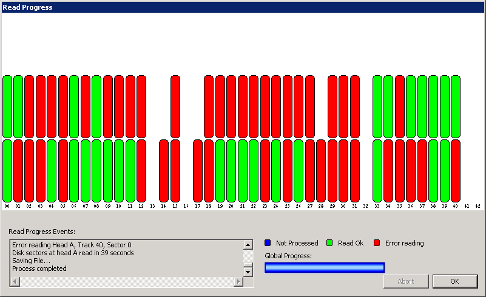This screenshot has width=486, height=297.
Task: Click the lower red bar for track 28
Action: [321, 170]
